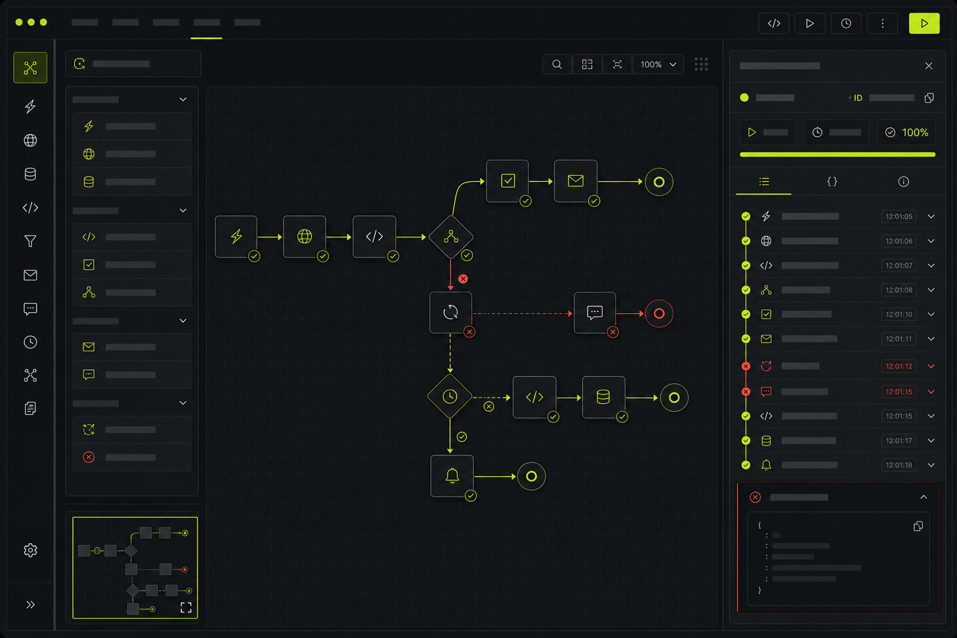Click the fit-to-screen button above canvas
This screenshot has width=957, height=638.
(x=617, y=64)
